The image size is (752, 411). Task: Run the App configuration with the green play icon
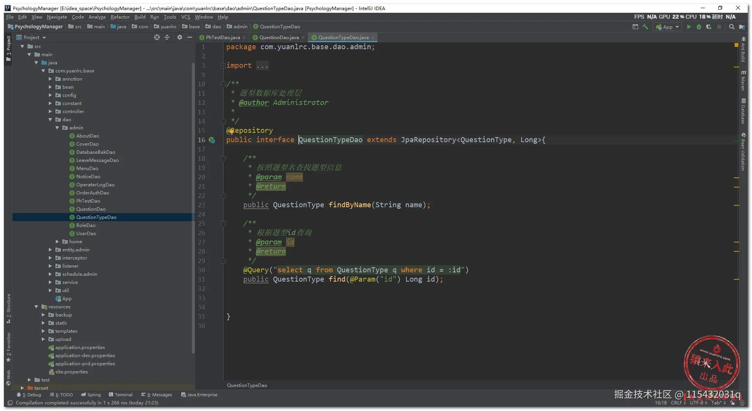[689, 27]
